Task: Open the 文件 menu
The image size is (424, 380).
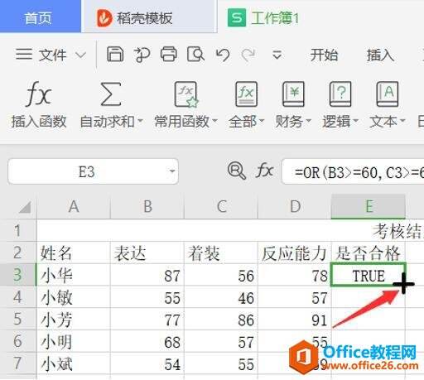Action: tap(41, 55)
